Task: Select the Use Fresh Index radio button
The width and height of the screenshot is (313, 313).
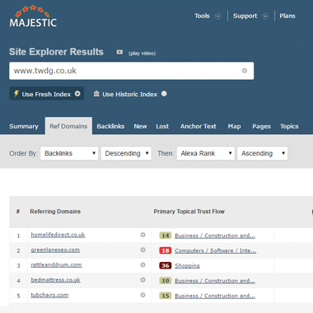Action: coord(77,94)
